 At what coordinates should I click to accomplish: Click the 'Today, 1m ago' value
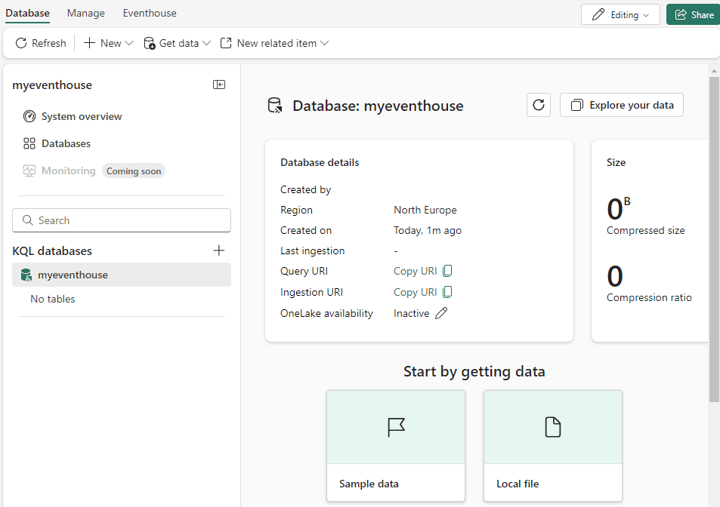pyautogui.click(x=428, y=230)
